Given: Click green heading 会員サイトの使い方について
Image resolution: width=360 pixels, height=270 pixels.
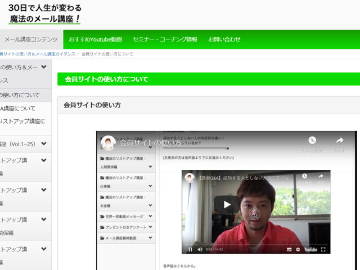Looking at the screenshot, I should [106, 79].
